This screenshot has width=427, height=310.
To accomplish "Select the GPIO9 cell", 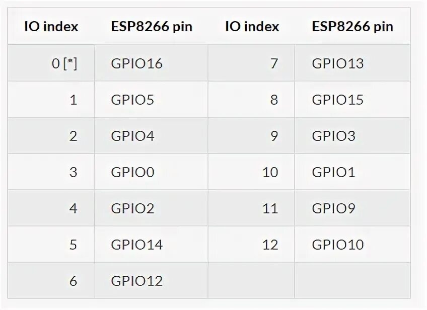I will click(352, 208).
